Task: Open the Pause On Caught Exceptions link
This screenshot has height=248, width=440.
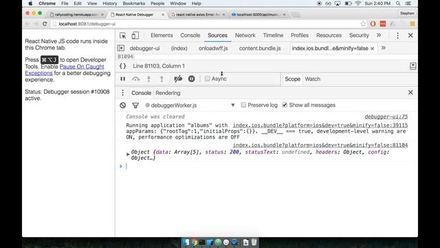Action: pos(65,70)
